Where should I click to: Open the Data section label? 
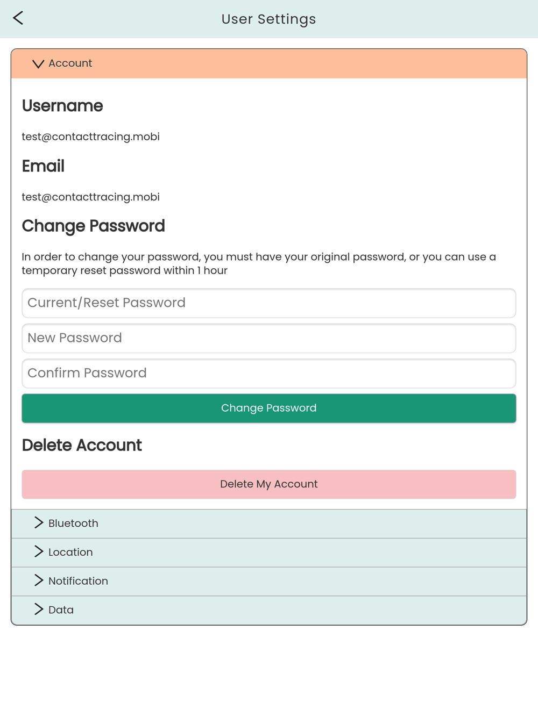coord(61,610)
